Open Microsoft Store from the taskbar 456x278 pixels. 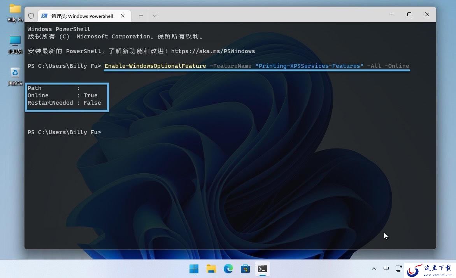(245, 269)
